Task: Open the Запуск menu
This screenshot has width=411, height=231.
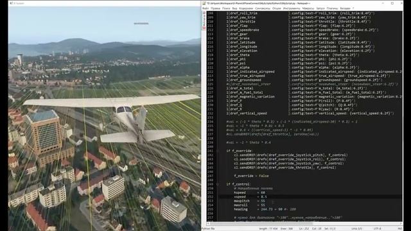Action: tap(320, 8)
